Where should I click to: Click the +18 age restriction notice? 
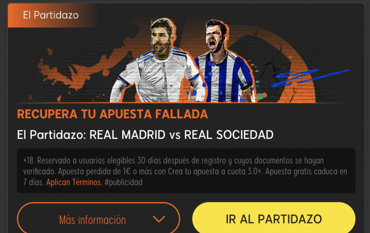click(x=29, y=161)
